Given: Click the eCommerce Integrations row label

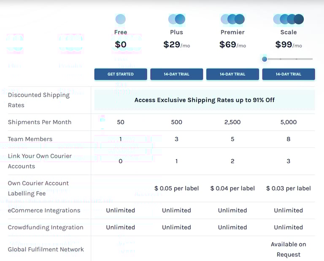Looking at the screenshot, I should pyautogui.click(x=44, y=210).
